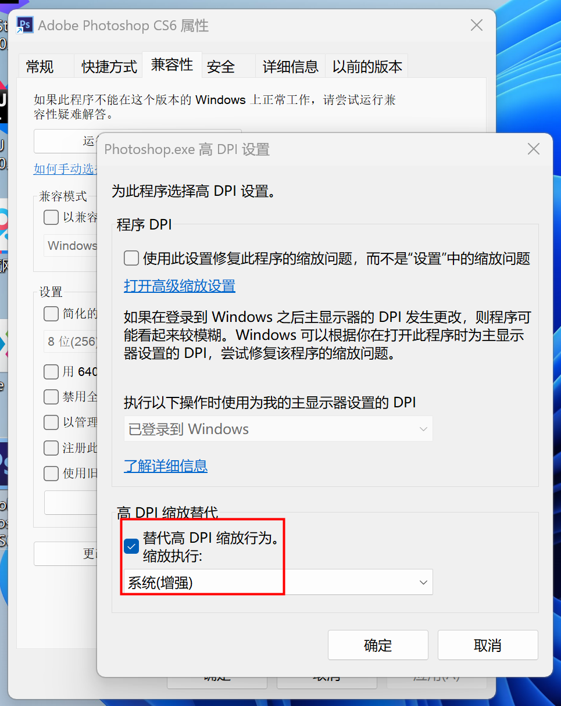Click the Photoshop icon in properties title bar
This screenshot has height=706, width=561.
coord(24,26)
